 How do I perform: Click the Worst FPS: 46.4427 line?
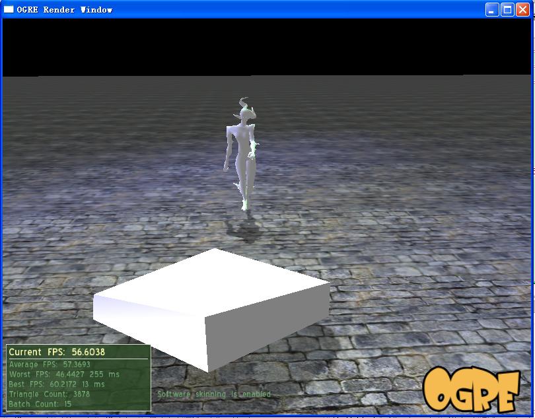64,374
